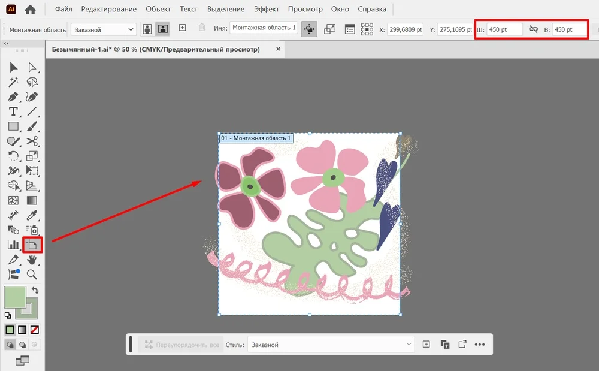Select the Type tool
This screenshot has width=599, height=371.
13,111
